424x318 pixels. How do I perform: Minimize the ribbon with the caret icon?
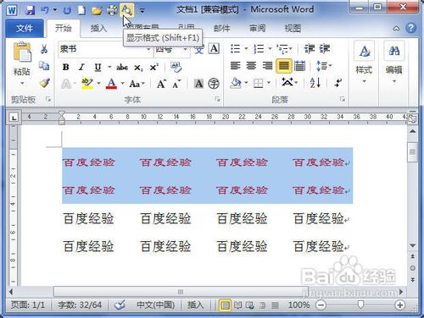point(396,28)
